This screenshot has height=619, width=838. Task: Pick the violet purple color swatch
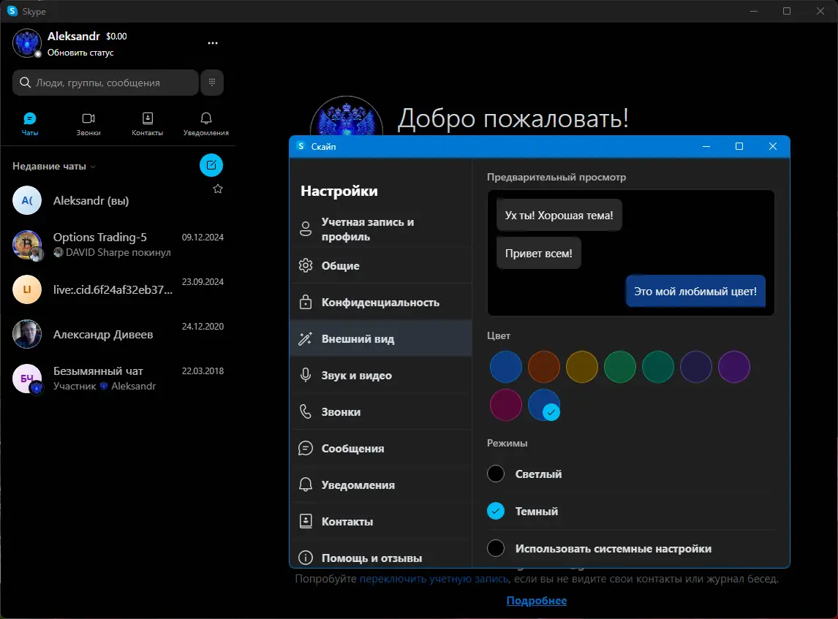tap(733, 367)
